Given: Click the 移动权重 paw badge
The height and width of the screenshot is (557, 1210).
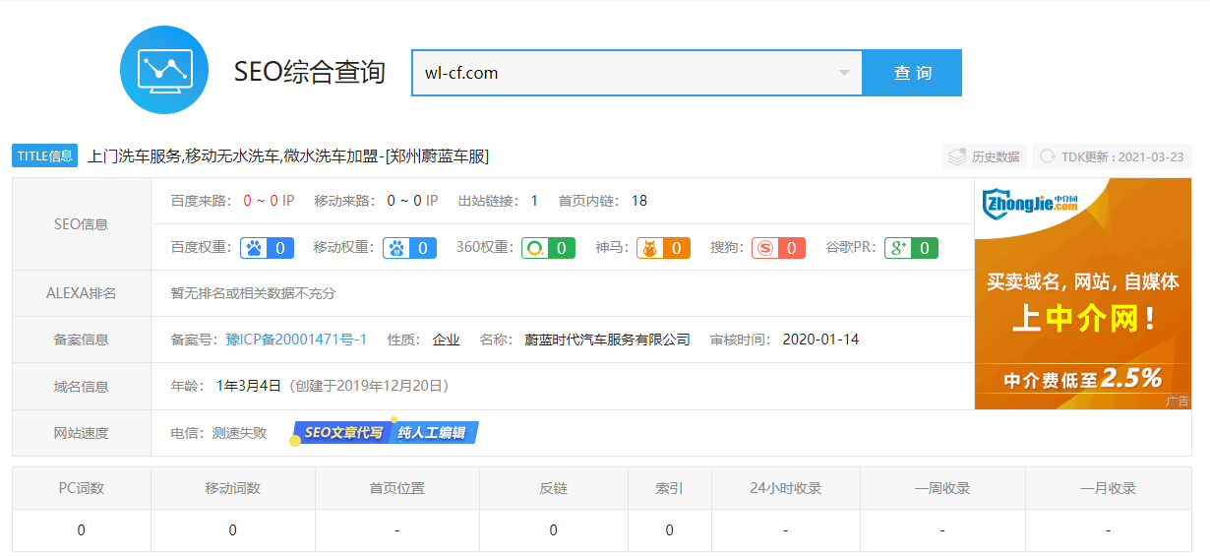Looking at the screenshot, I should tap(410, 248).
